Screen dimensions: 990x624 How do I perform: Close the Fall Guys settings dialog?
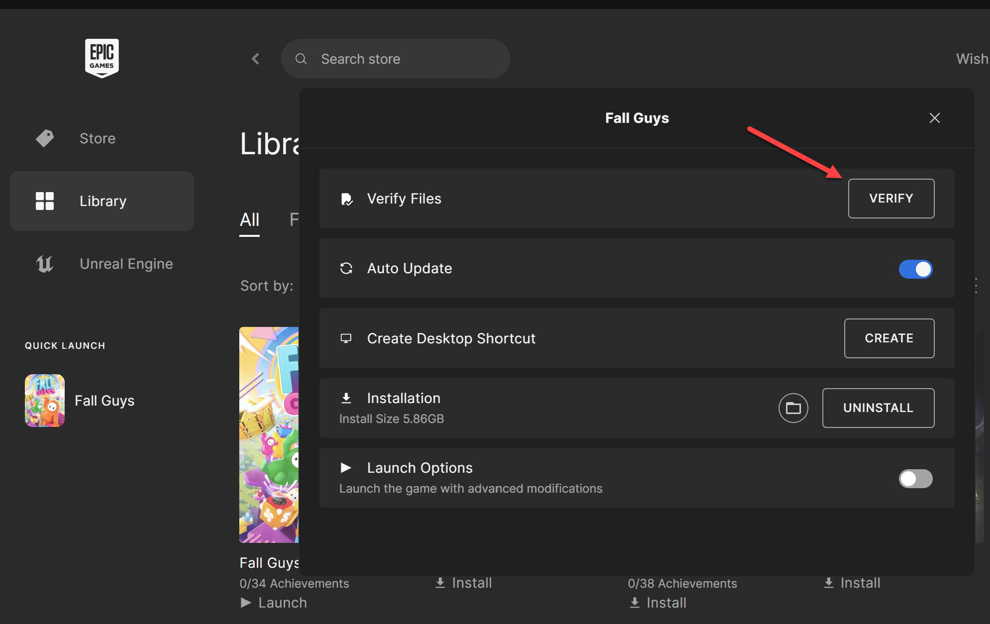(934, 118)
